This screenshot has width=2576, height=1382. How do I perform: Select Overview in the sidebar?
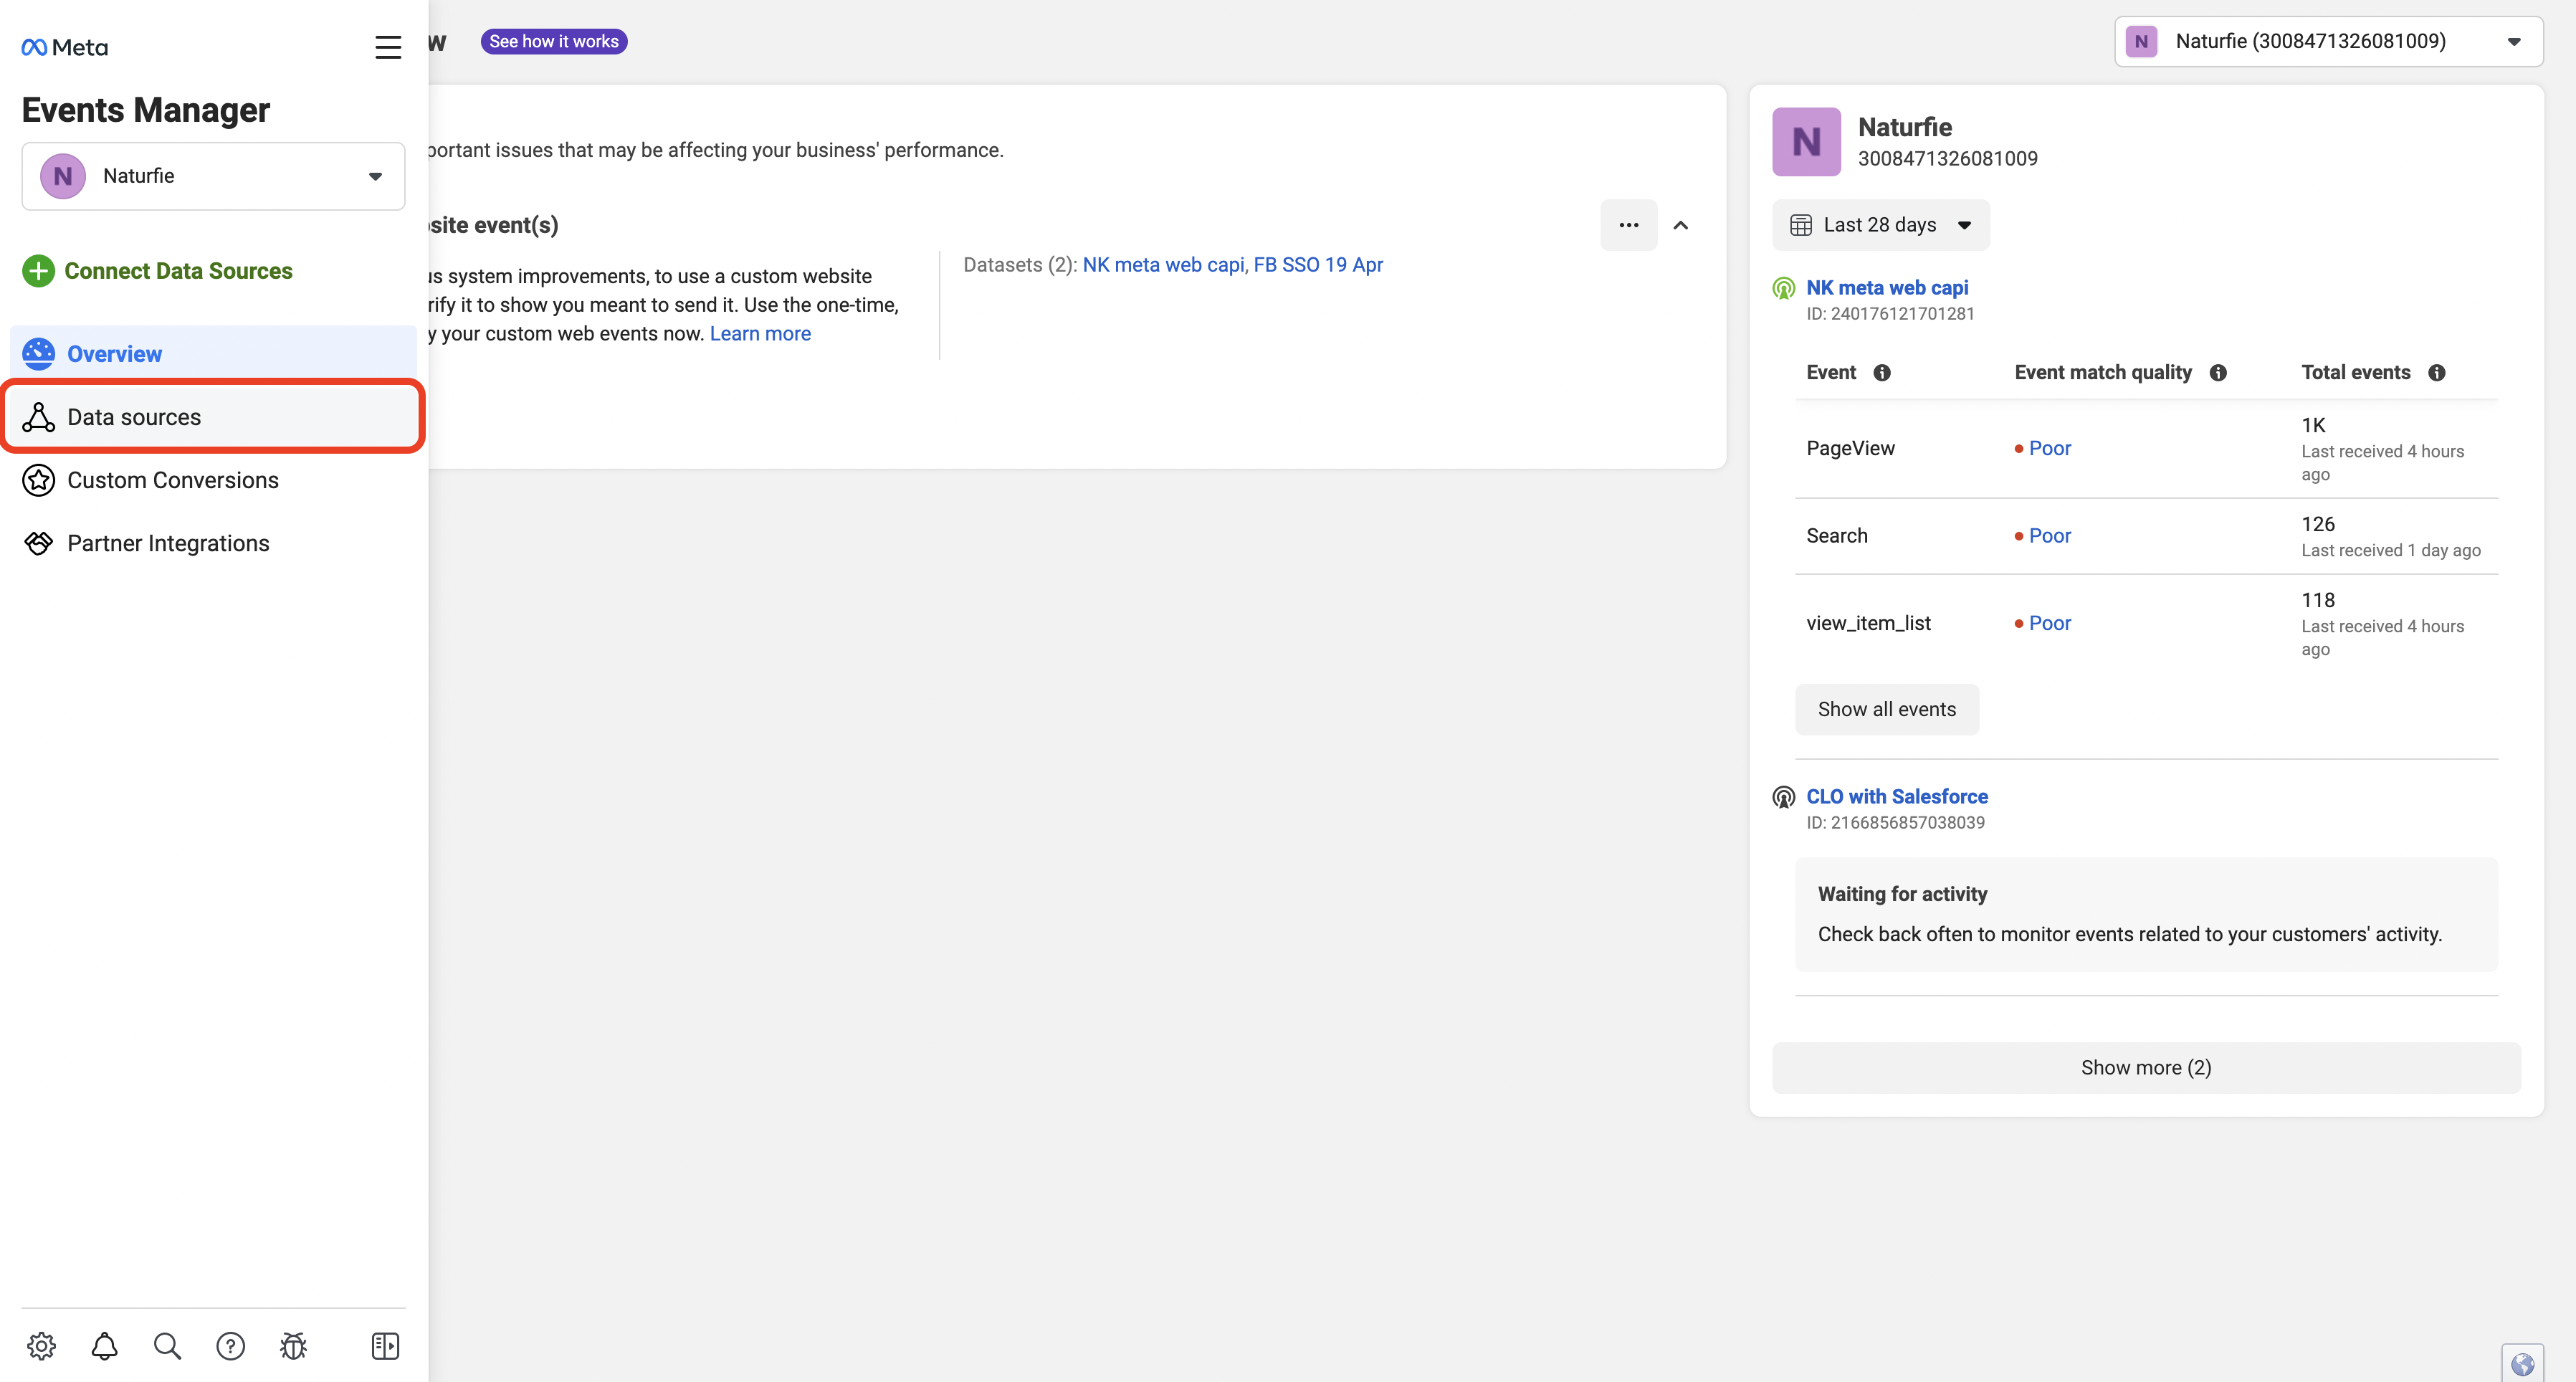click(213, 354)
